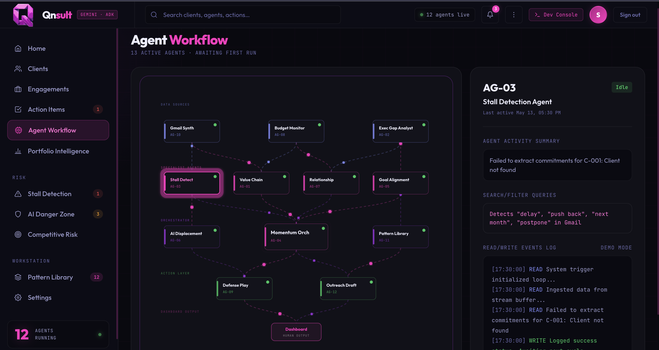Select the Defense Play AG-09 node
The height and width of the screenshot is (350, 659).
pos(244,288)
